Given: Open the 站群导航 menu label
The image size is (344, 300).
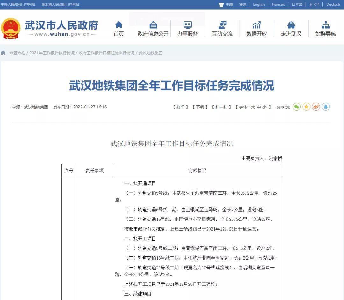Looking at the screenshot, I should pyautogui.click(x=326, y=34).
